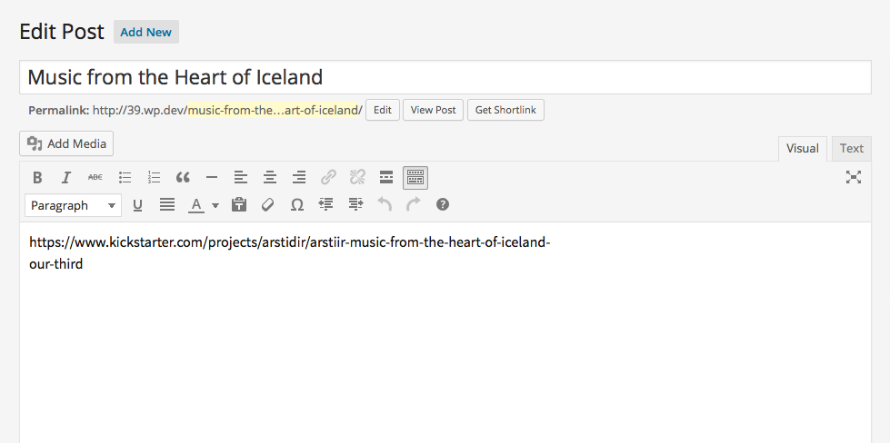Open keyboard shortcuts help icon
890x443 pixels.
pyautogui.click(x=443, y=205)
